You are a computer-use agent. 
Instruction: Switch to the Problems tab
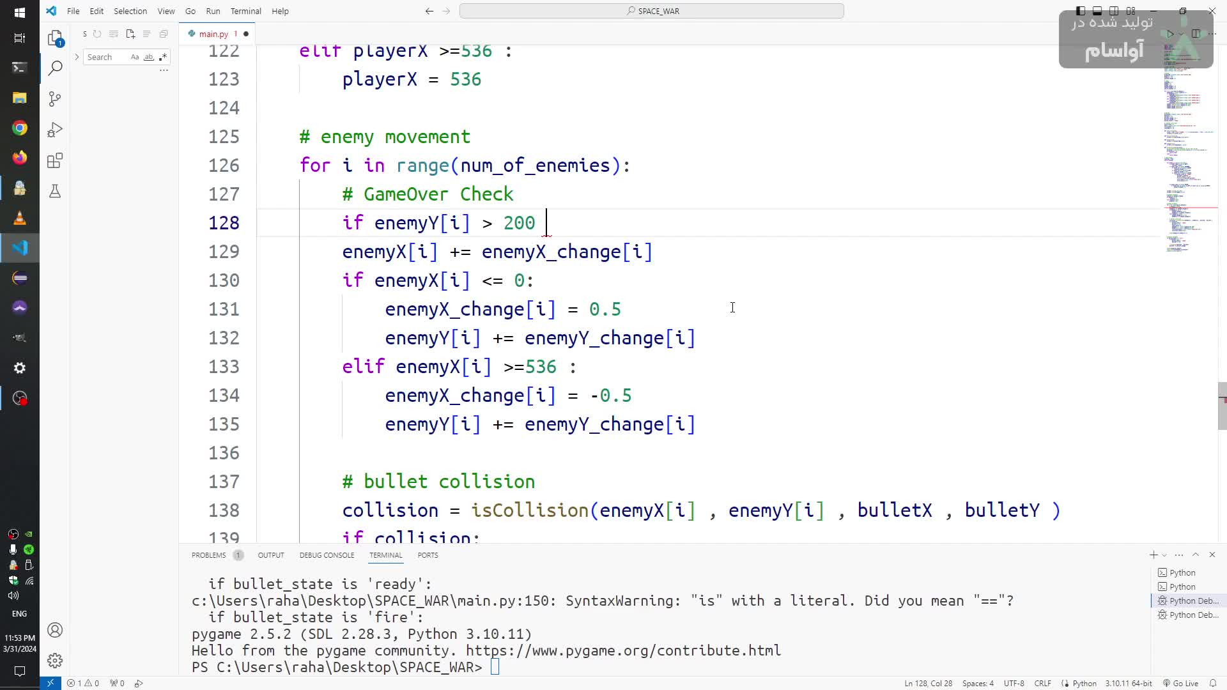pos(208,555)
